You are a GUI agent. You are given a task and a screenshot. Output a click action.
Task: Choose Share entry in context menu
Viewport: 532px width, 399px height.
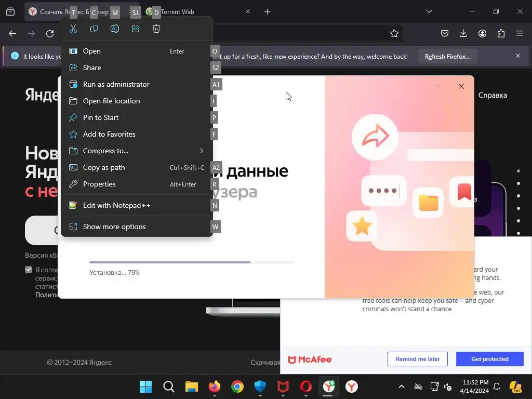pos(137,68)
